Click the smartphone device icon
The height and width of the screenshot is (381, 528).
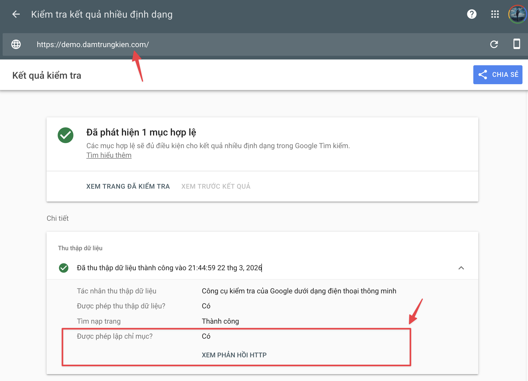click(517, 44)
